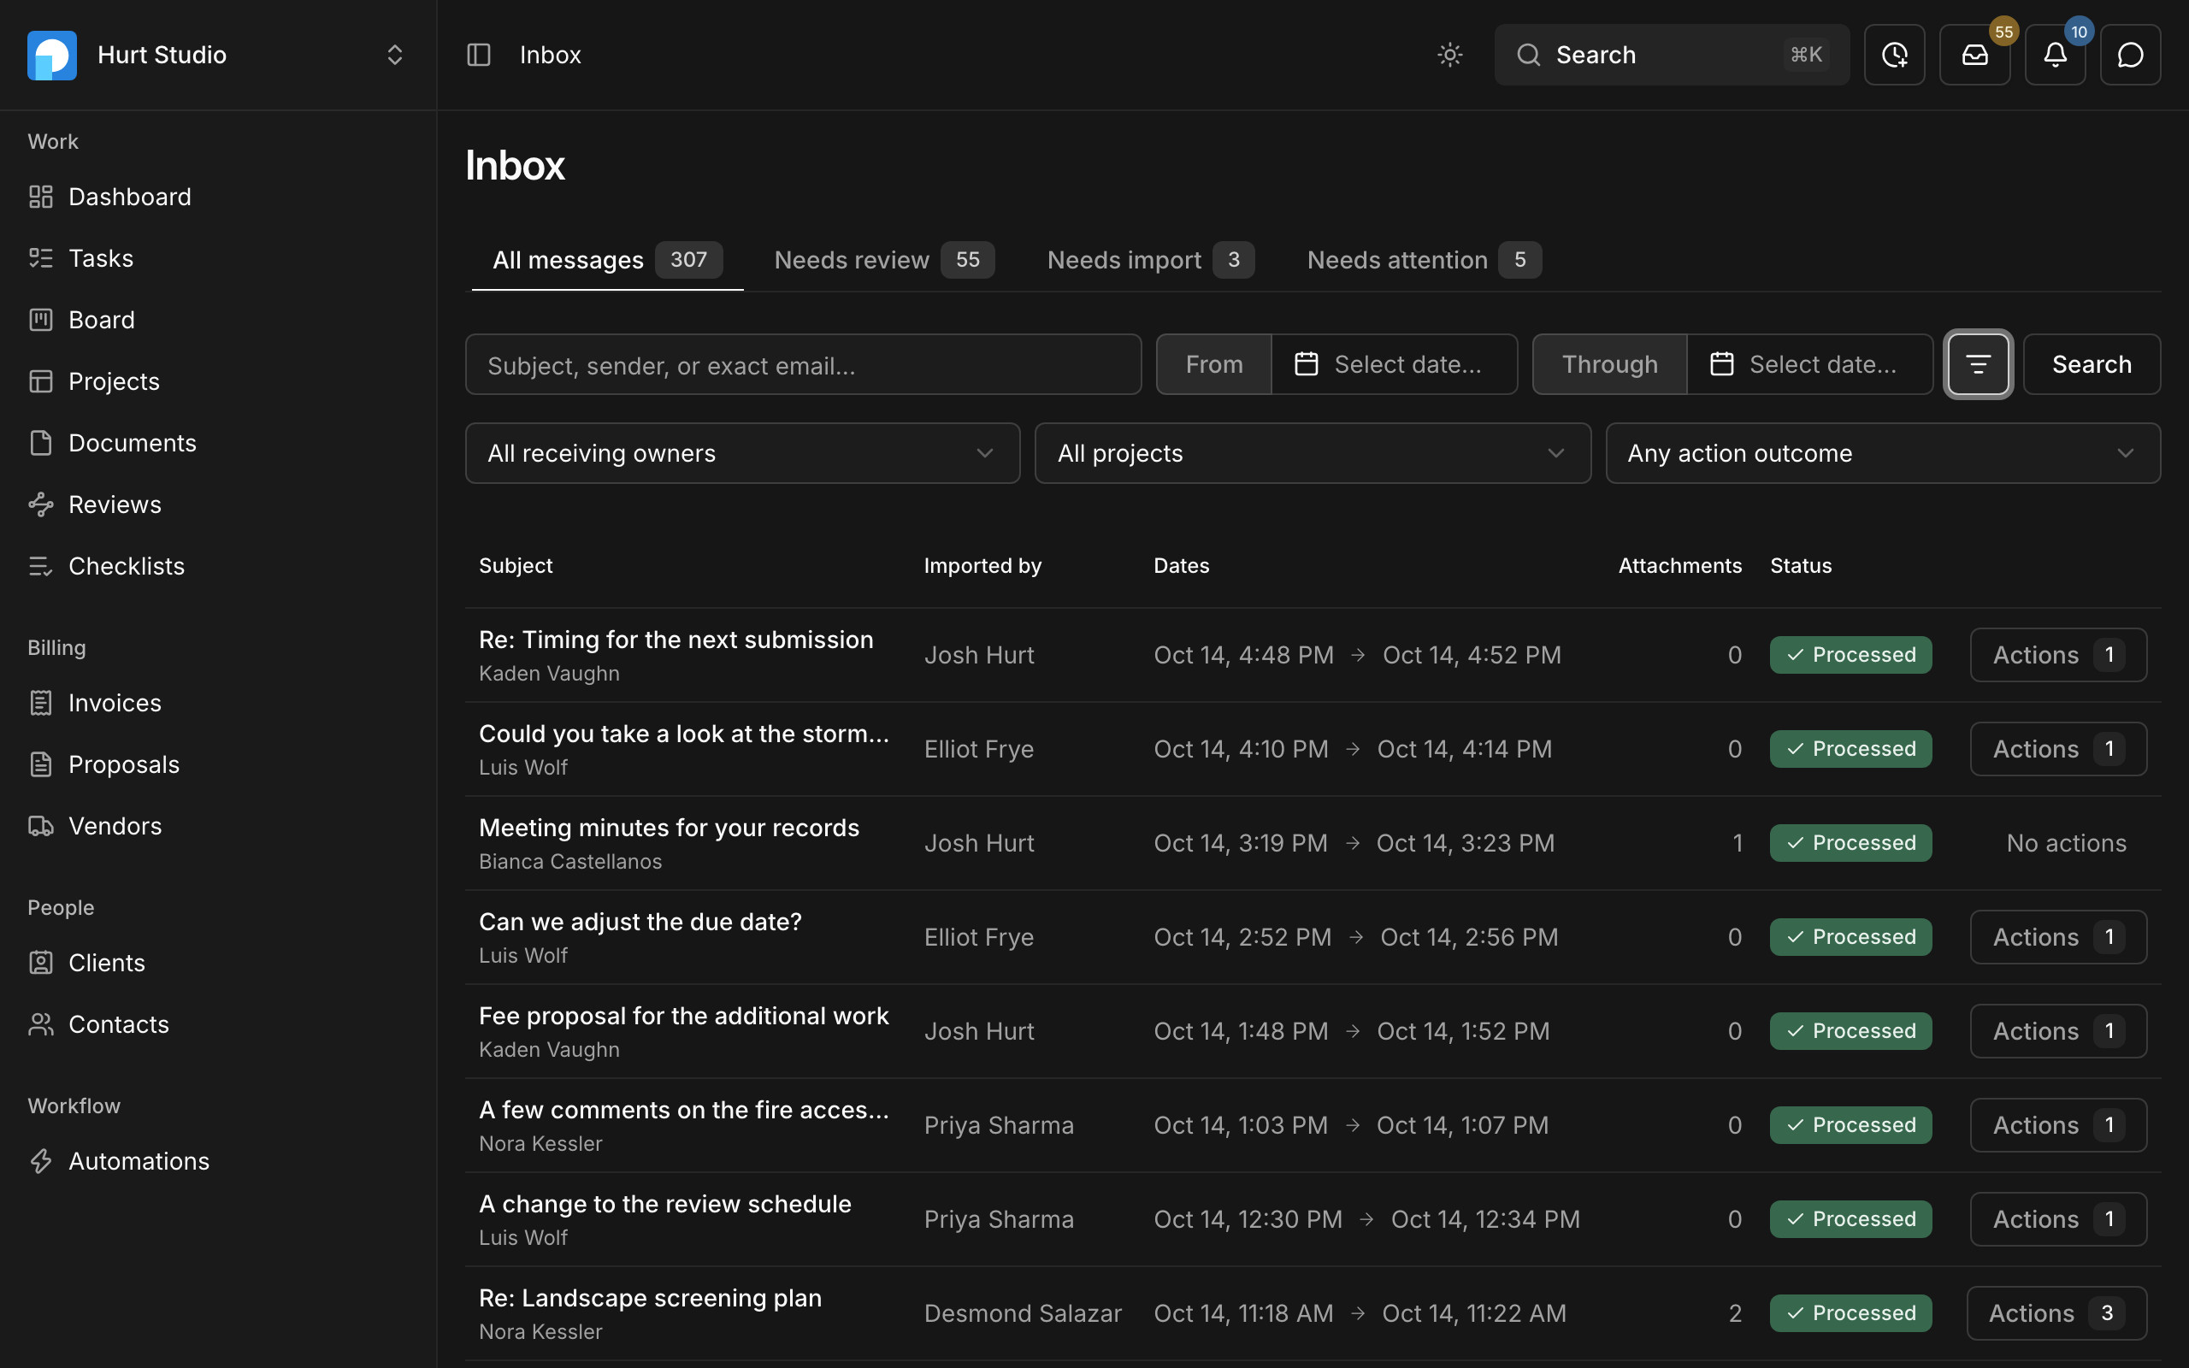
Task: Toggle the sidebar panel icon
Action: click(x=479, y=56)
